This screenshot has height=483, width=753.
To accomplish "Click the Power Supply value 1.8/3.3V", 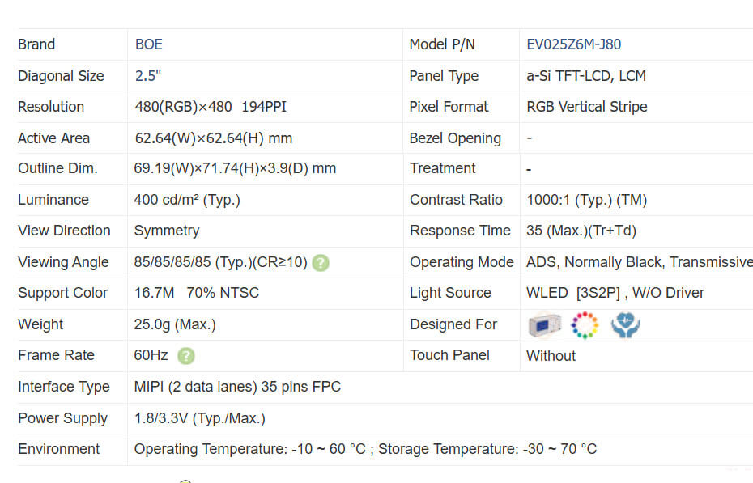I will pyautogui.click(x=199, y=418).
